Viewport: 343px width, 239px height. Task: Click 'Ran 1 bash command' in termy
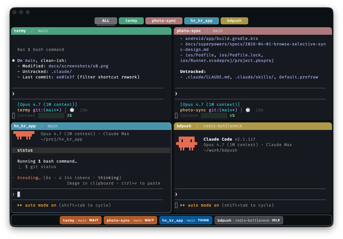41,50
